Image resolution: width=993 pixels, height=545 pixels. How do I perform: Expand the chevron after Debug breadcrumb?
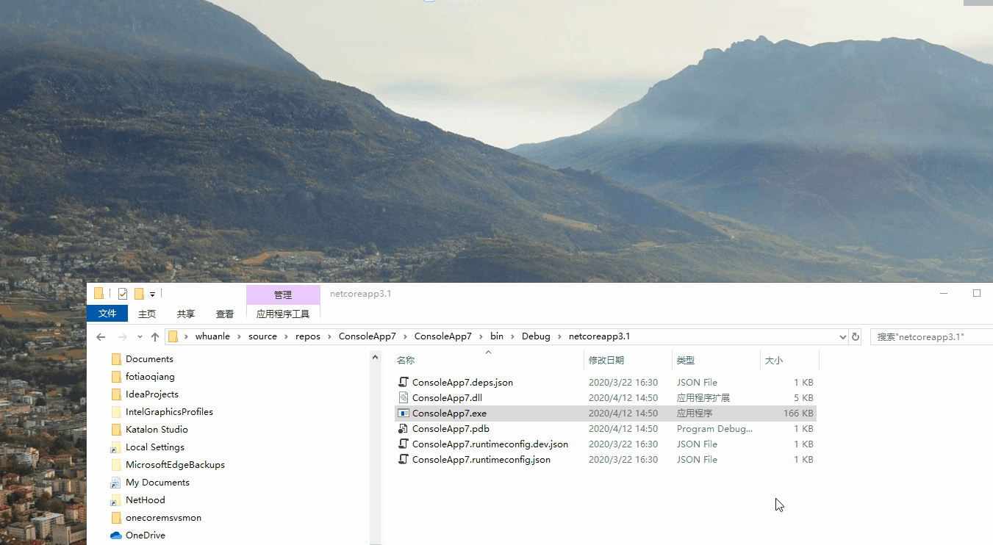coord(559,336)
